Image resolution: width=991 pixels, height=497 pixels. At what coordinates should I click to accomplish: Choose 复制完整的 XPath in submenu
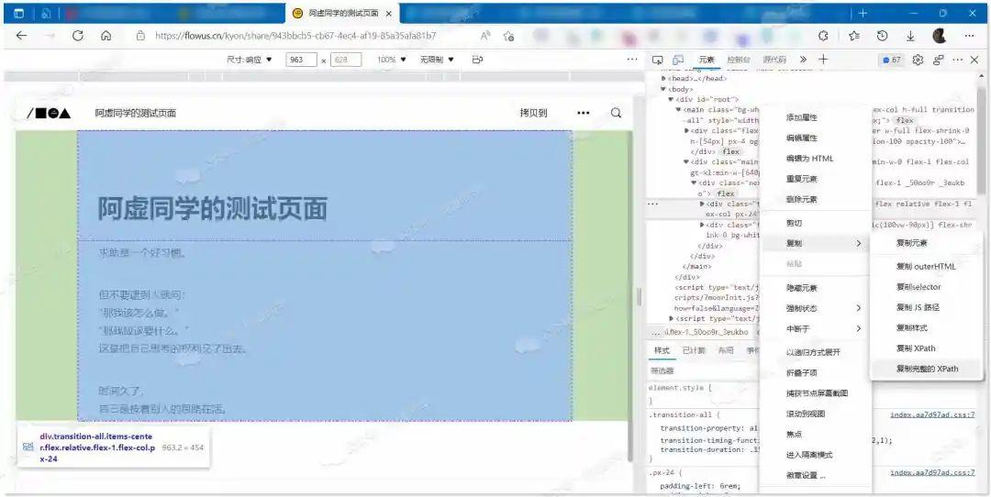point(927,369)
